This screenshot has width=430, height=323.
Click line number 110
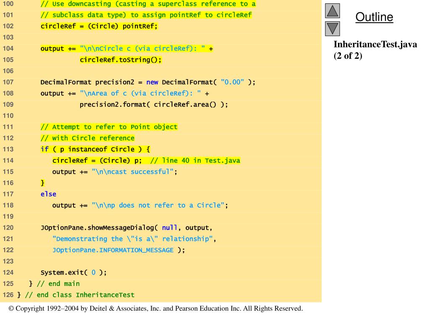tap(8, 116)
